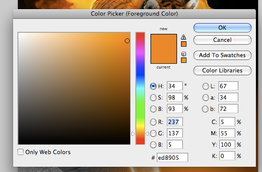Click the R field showing 237

tap(175, 122)
